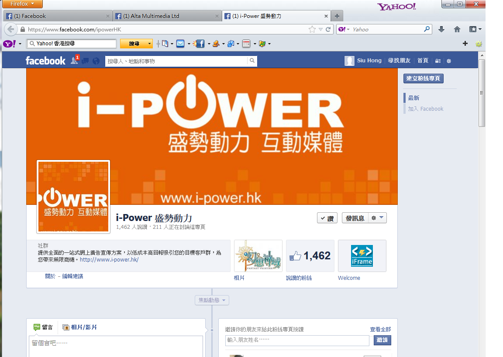503x357 pixels.
Task: Open the 焦點動態 dropdown
Action: (x=212, y=300)
